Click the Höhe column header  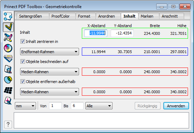click(x=182, y=26)
